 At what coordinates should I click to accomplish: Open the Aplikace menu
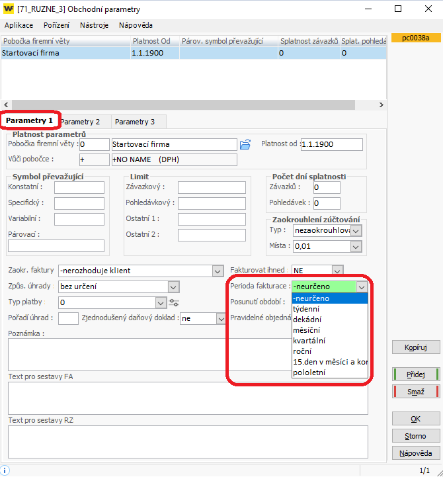coord(19,25)
